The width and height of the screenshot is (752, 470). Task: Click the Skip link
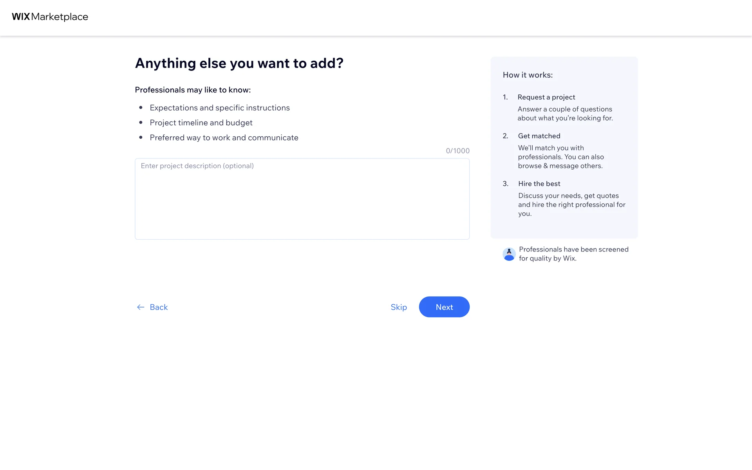(x=398, y=307)
